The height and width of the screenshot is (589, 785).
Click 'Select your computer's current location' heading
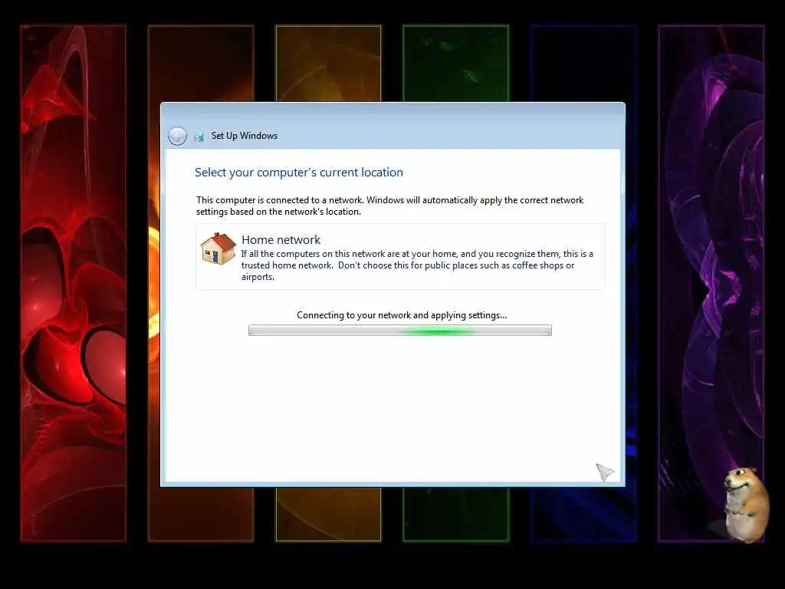point(299,173)
